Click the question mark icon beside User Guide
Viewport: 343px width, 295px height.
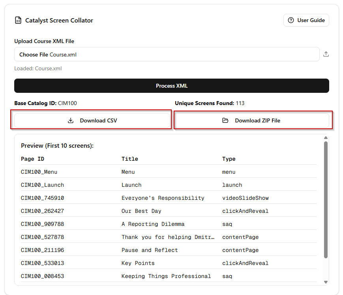(x=291, y=20)
